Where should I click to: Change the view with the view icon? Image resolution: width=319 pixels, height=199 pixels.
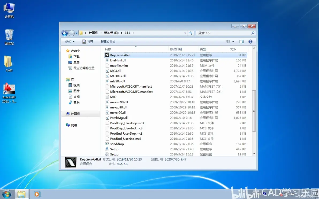point(228,41)
